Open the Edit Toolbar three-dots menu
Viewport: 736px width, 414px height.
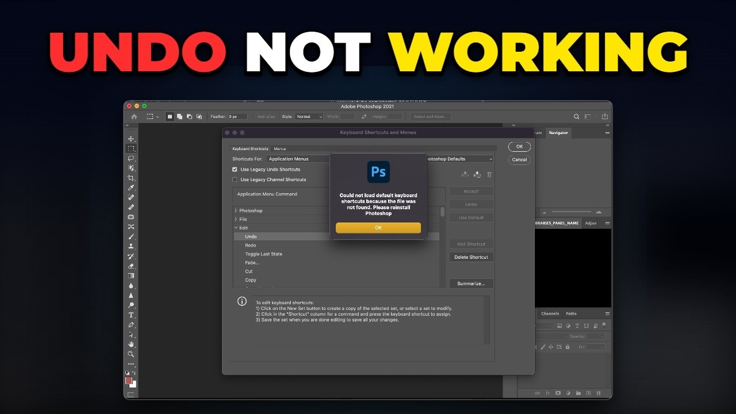(x=131, y=364)
